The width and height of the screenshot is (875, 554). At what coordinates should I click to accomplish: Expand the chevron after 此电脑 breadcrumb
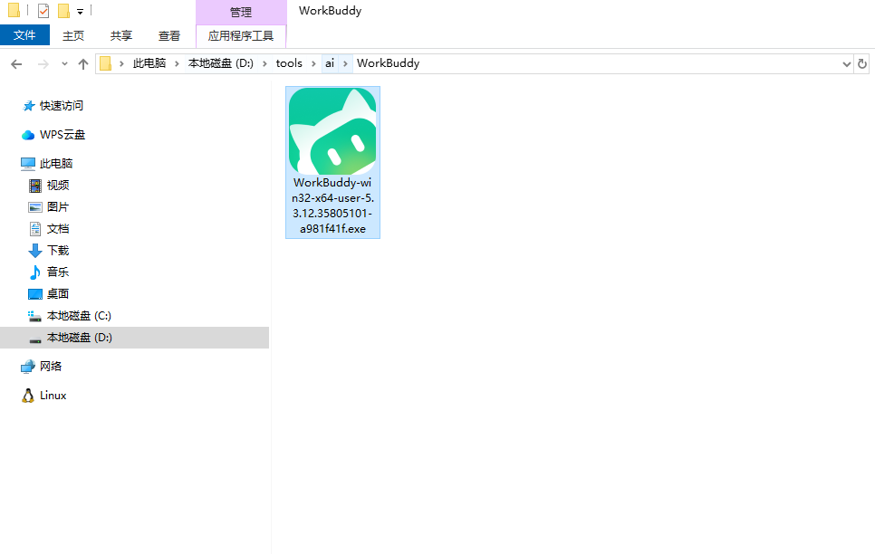click(177, 63)
